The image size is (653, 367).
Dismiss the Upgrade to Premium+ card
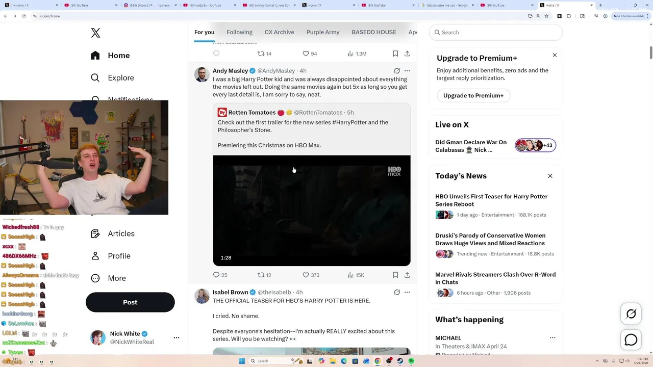(555, 55)
